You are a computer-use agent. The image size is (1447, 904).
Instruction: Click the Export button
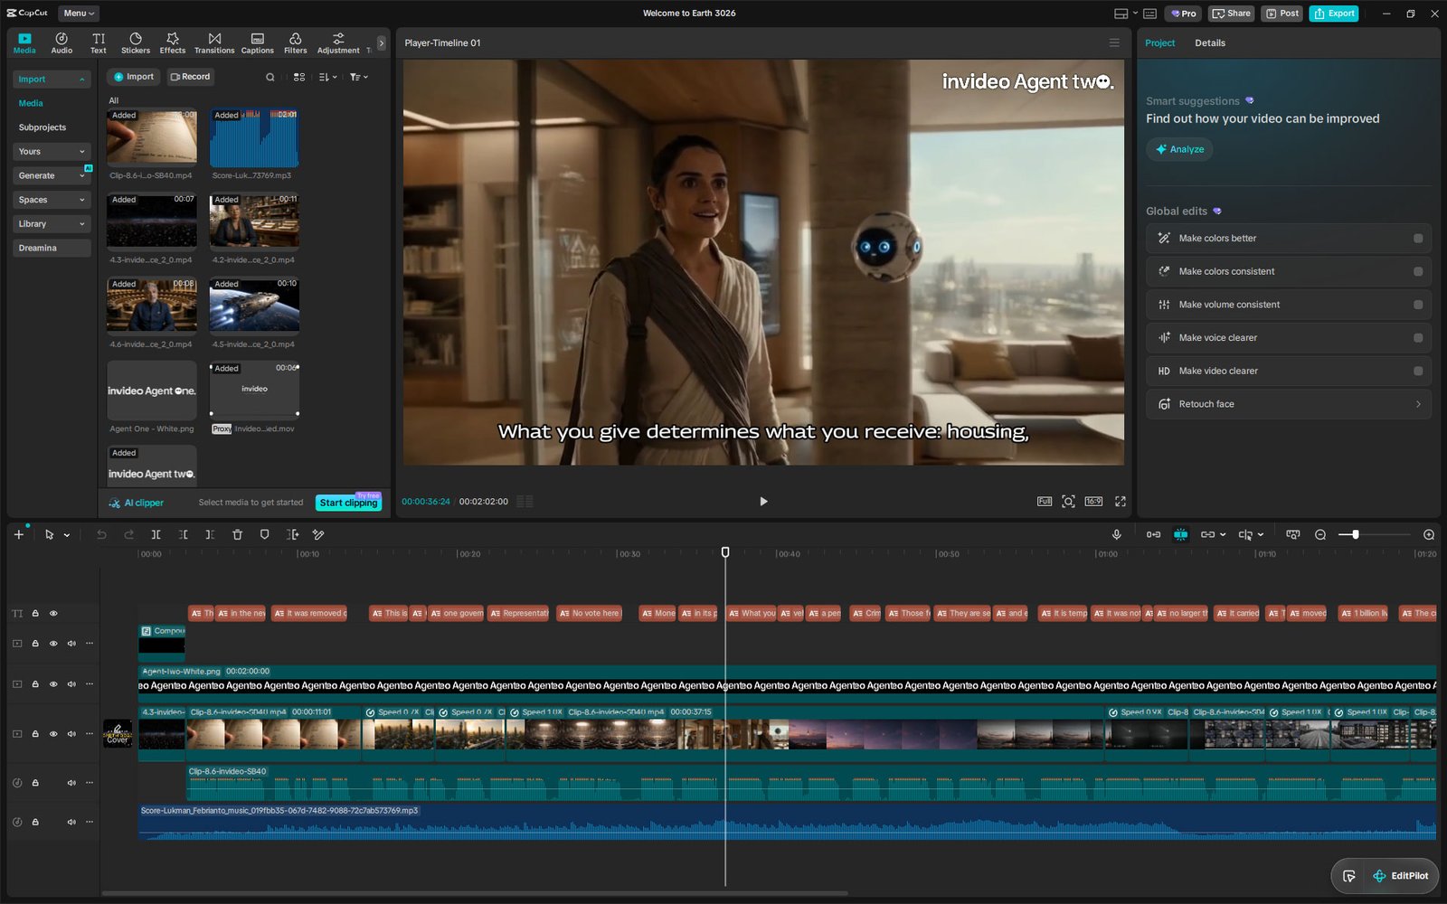[1334, 14]
